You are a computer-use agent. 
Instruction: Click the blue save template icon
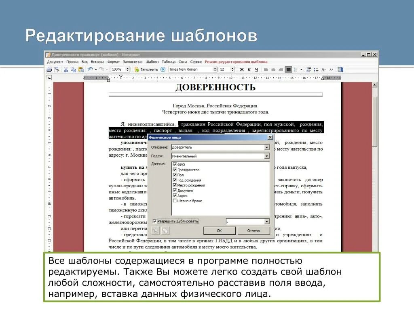pyautogui.click(x=340, y=69)
